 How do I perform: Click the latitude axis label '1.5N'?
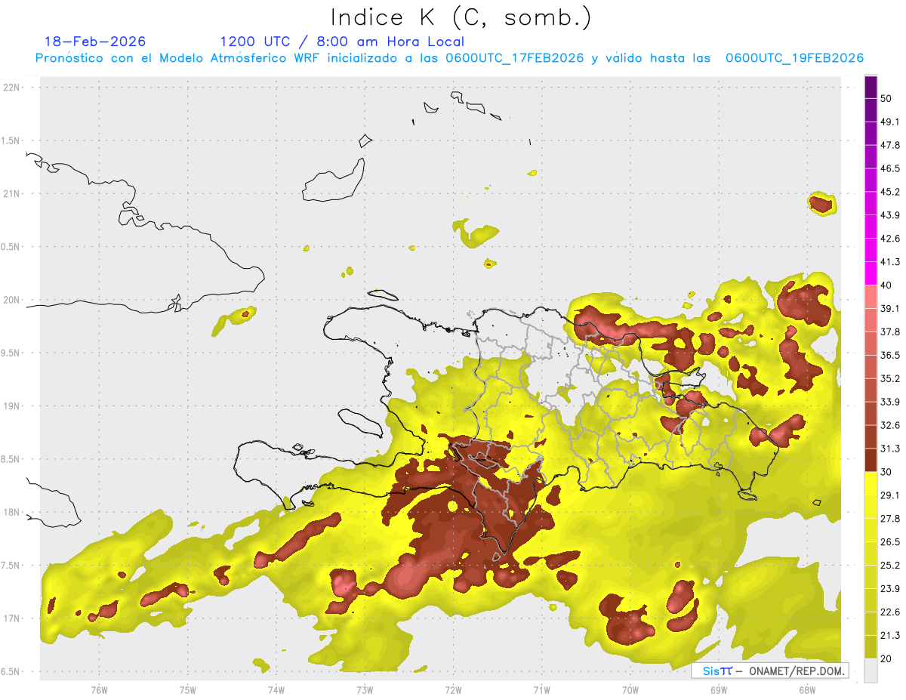coord(11,140)
